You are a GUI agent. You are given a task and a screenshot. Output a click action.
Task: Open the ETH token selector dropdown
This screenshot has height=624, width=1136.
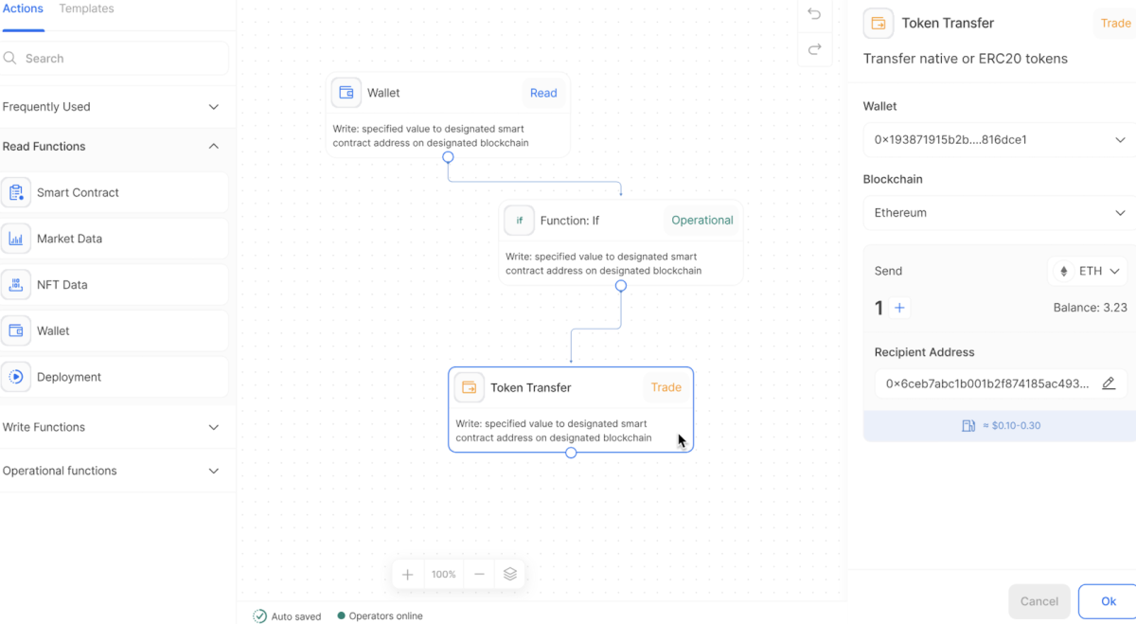(1090, 271)
